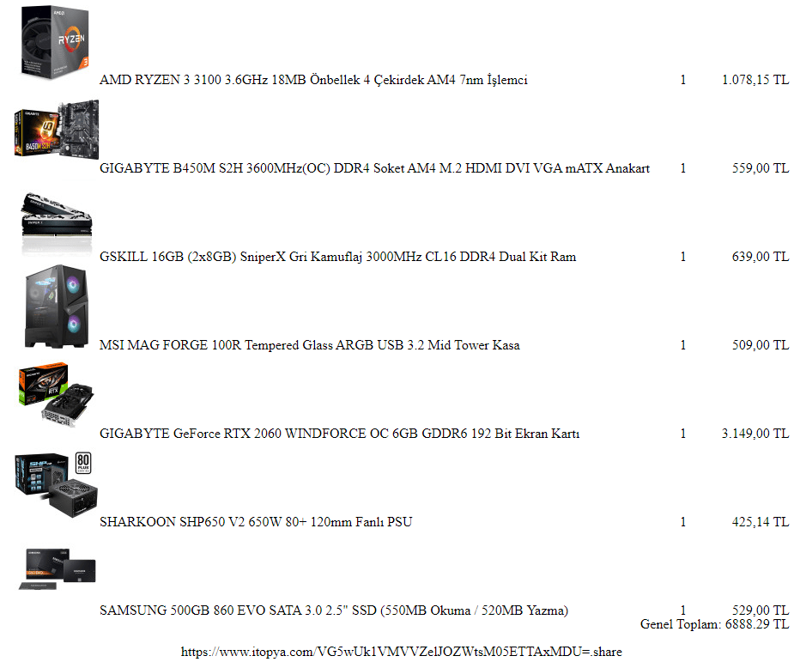800x662 pixels.
Task: Click the AMD Ryzen 3 processor box image
Action: 56,42
